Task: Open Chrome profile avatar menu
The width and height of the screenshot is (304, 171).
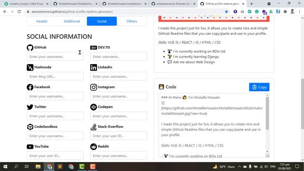Action: tap(293, 11)
